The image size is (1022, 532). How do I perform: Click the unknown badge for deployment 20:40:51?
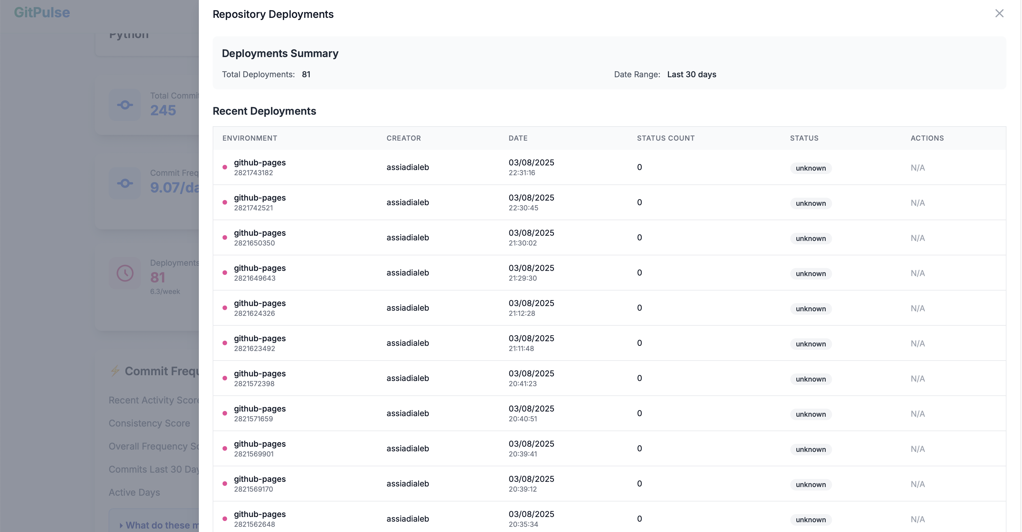coord(810,414)
